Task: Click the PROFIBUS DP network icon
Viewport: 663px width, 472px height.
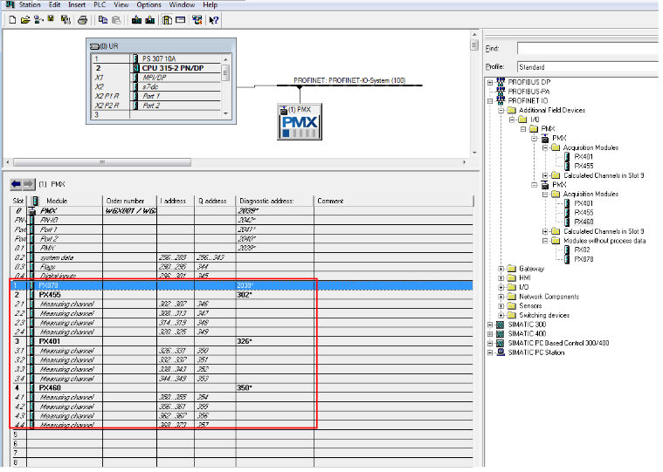Action: [501, 82]
